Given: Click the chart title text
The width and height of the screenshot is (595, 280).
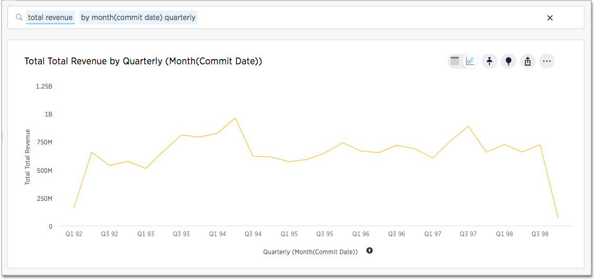Looking at the screenshot, I should pos(143,61).
